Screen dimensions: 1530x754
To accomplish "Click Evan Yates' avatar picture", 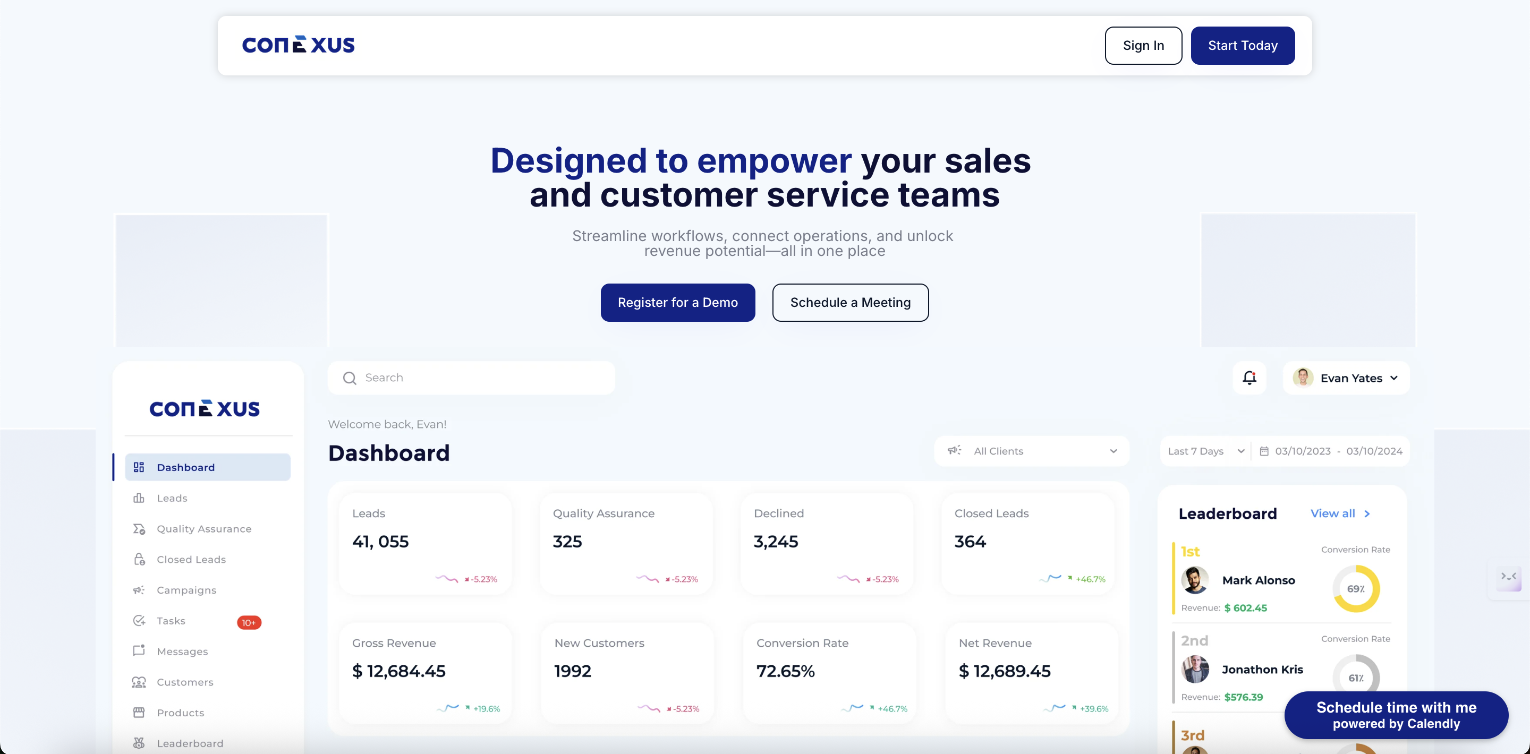I will pyautogui.click(x=1303, y=378).
